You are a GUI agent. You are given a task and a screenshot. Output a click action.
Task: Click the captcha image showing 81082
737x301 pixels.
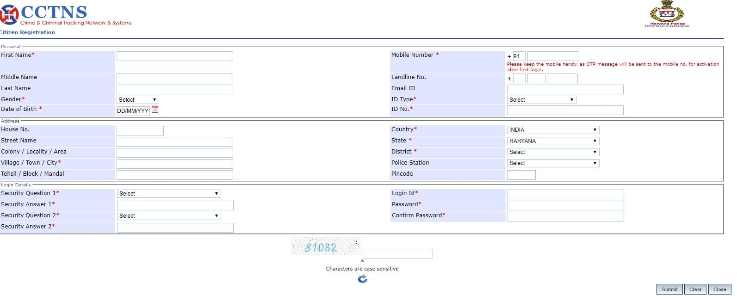pyautogui.click(x=325, y=247)
